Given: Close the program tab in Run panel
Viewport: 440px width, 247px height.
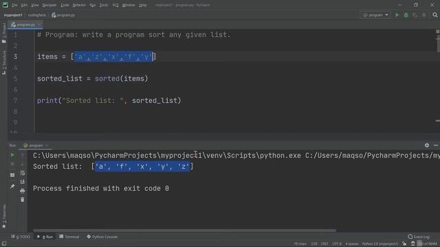Looking at the screenshot, I should click(47, 145).
